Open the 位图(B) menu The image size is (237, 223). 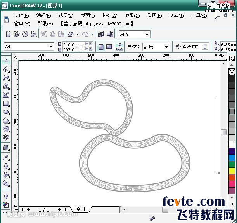click(x=154, y=16)
